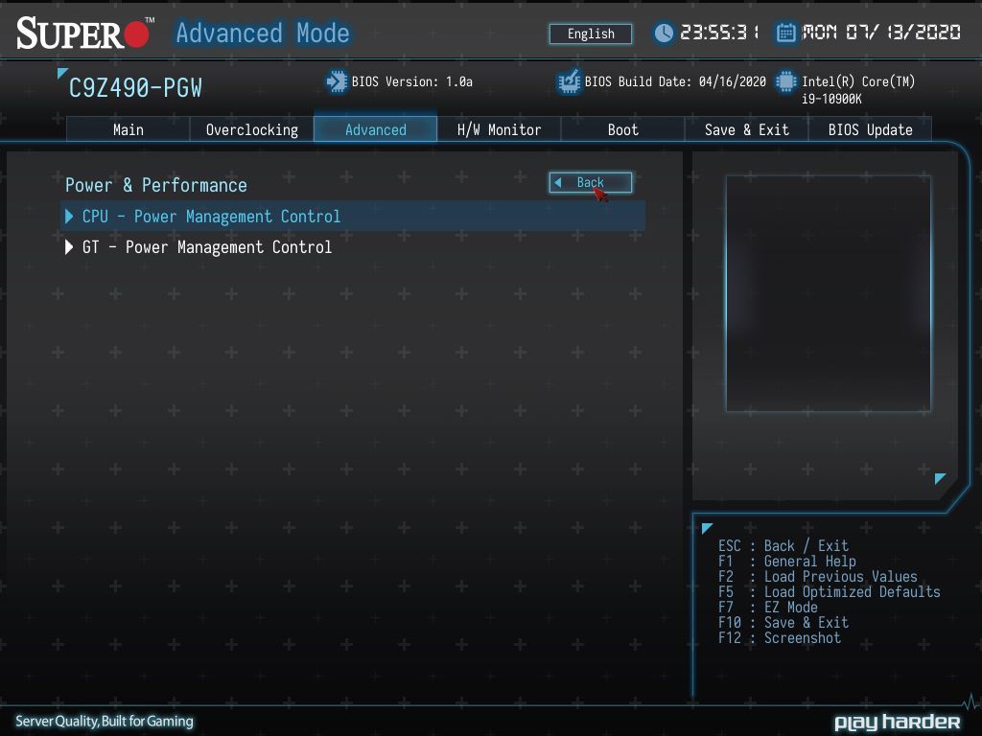Click the BIOS Build Date icon
This screenshot has width=982, height=736.
click(x=569, y=81)
